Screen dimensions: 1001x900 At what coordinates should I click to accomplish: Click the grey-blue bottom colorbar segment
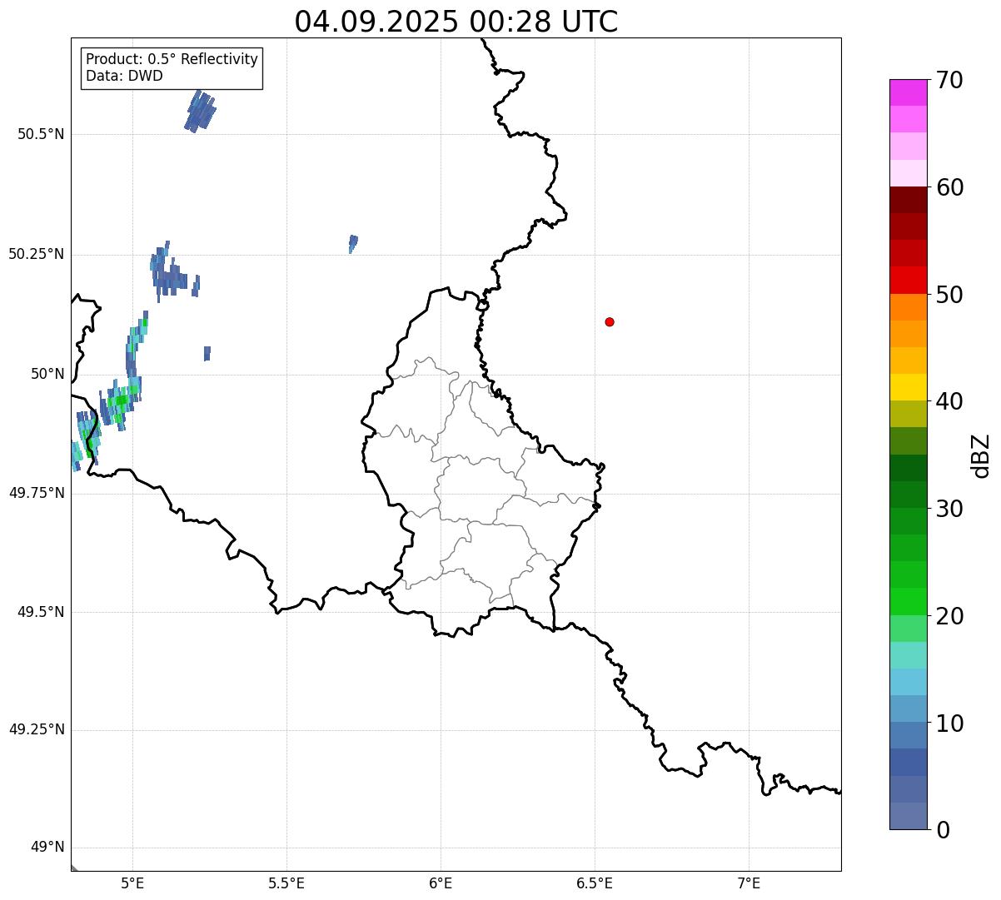coord(909,816)
